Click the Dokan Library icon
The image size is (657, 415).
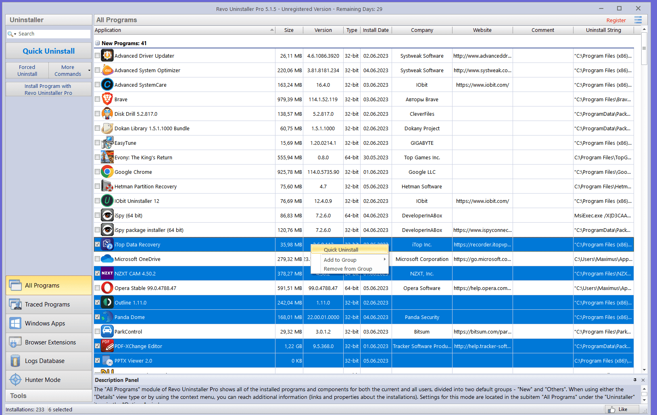coord(107,128)
